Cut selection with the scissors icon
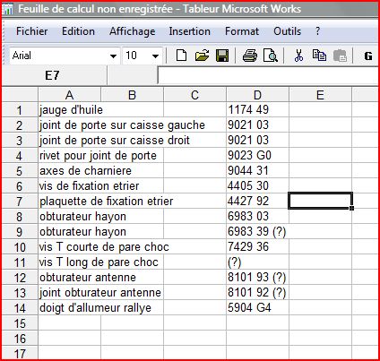This screenshot has width=380, height=361. click(x=298, y=56)
